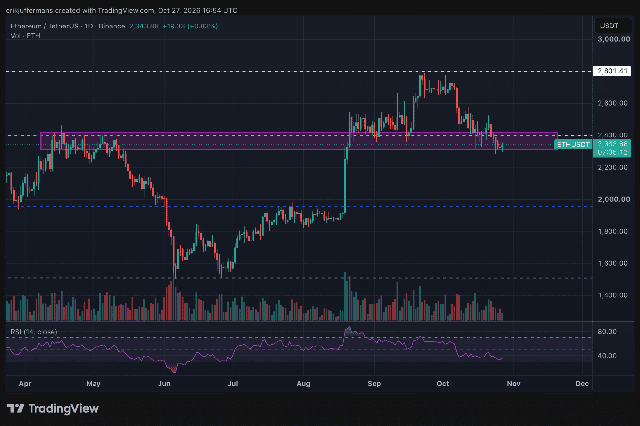Click the Apr label on time axis
This screenshot has width=640, height=426.
[25, 383]
